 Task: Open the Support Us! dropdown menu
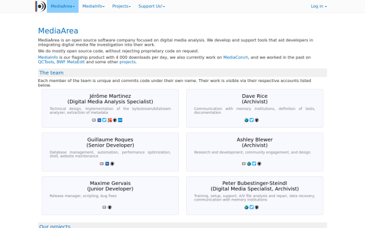pos(151,6)
